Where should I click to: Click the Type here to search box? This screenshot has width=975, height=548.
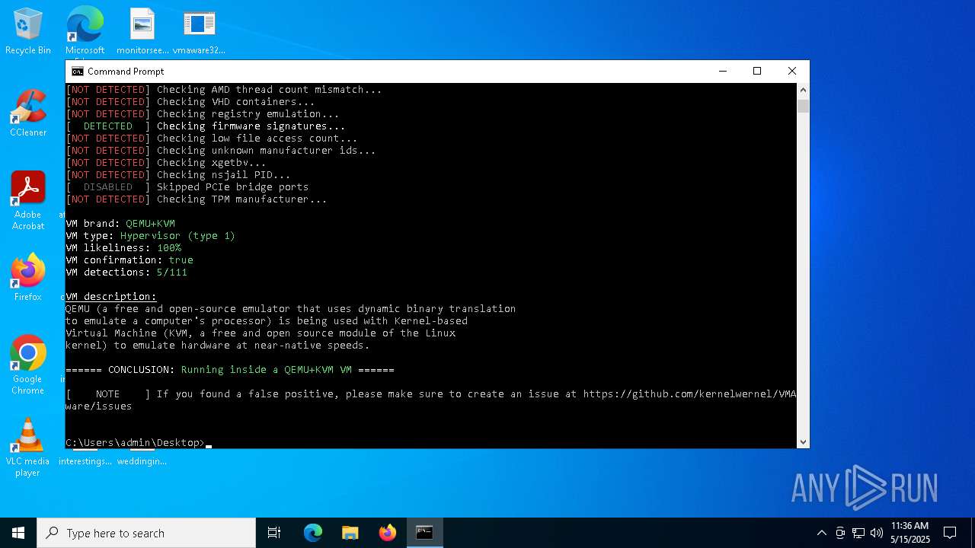click(146, 533)
